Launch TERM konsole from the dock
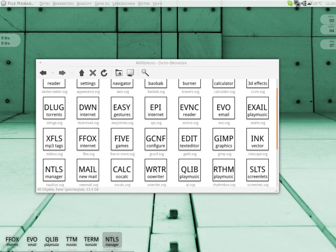Screen dimensions: 336x252 coord(91,241)
